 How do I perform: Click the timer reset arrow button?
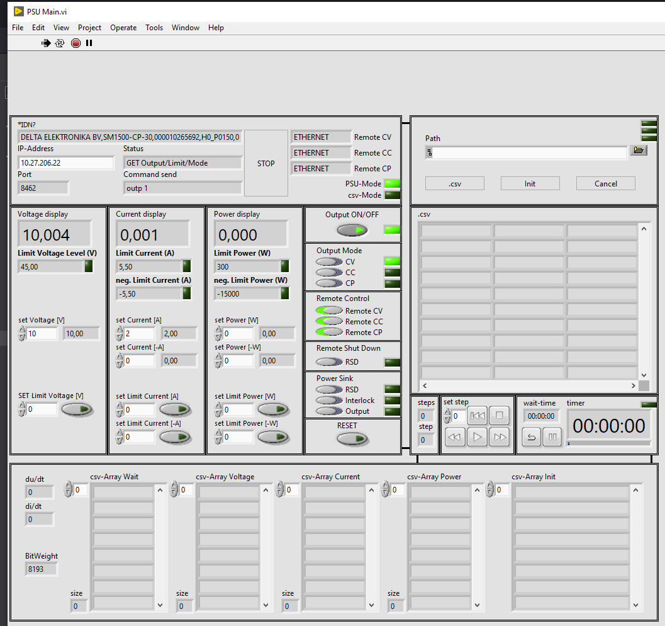[x=532, y=436]
